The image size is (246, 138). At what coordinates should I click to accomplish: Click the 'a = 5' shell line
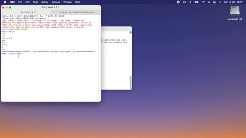pyautogui.click(x=7, y=38)
